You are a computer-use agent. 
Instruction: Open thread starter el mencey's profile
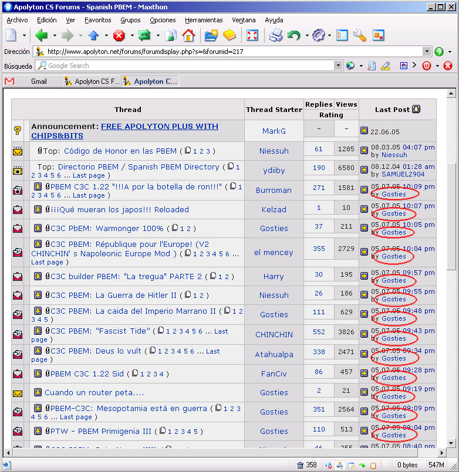(x=274, y=253)
